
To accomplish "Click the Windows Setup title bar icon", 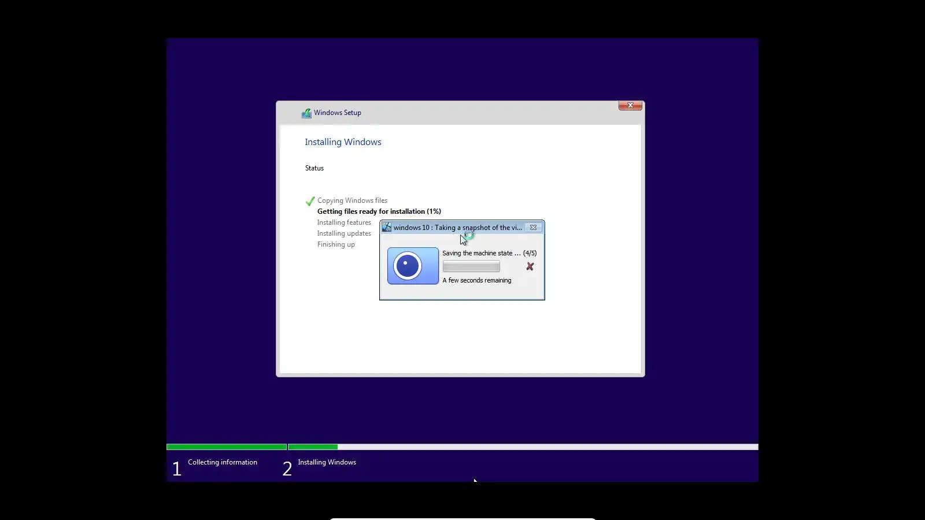I will tap(306, 113).
